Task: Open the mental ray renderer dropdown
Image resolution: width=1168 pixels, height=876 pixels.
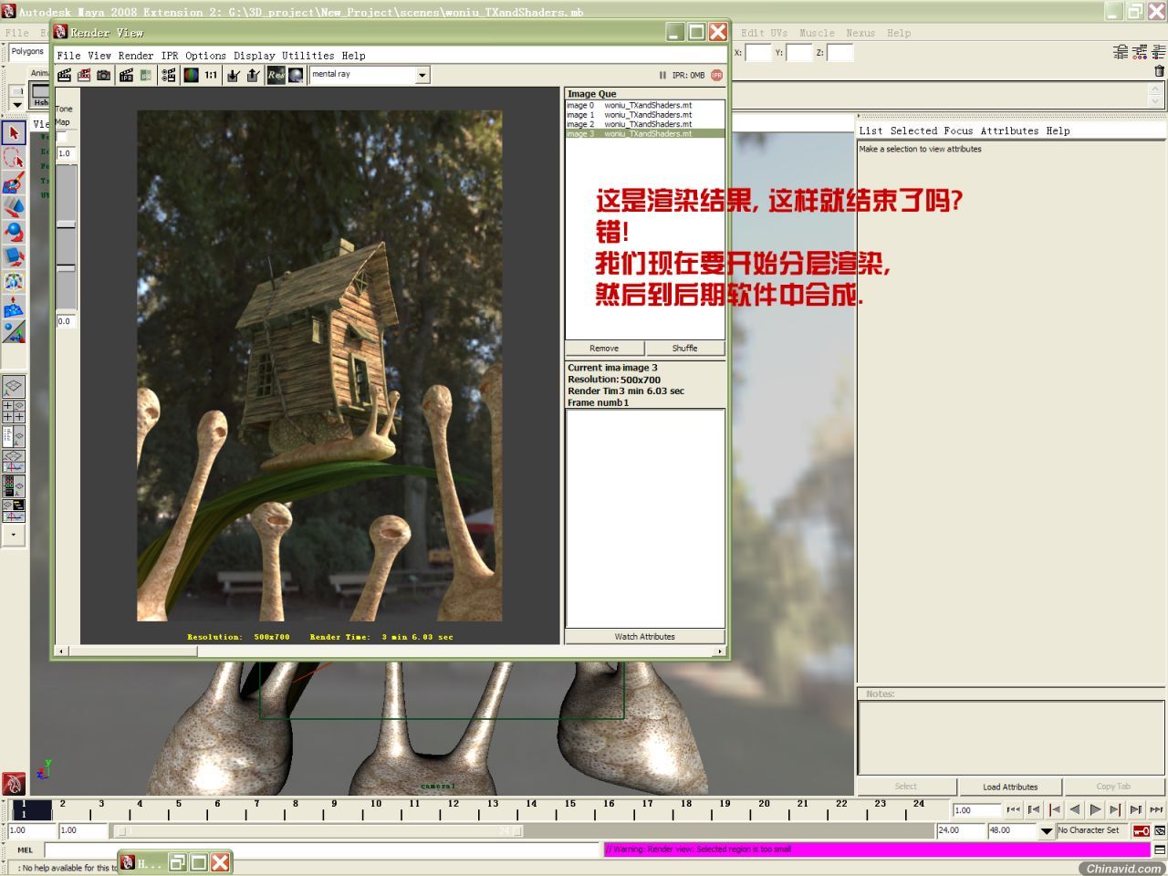Action: coord(370,75)
